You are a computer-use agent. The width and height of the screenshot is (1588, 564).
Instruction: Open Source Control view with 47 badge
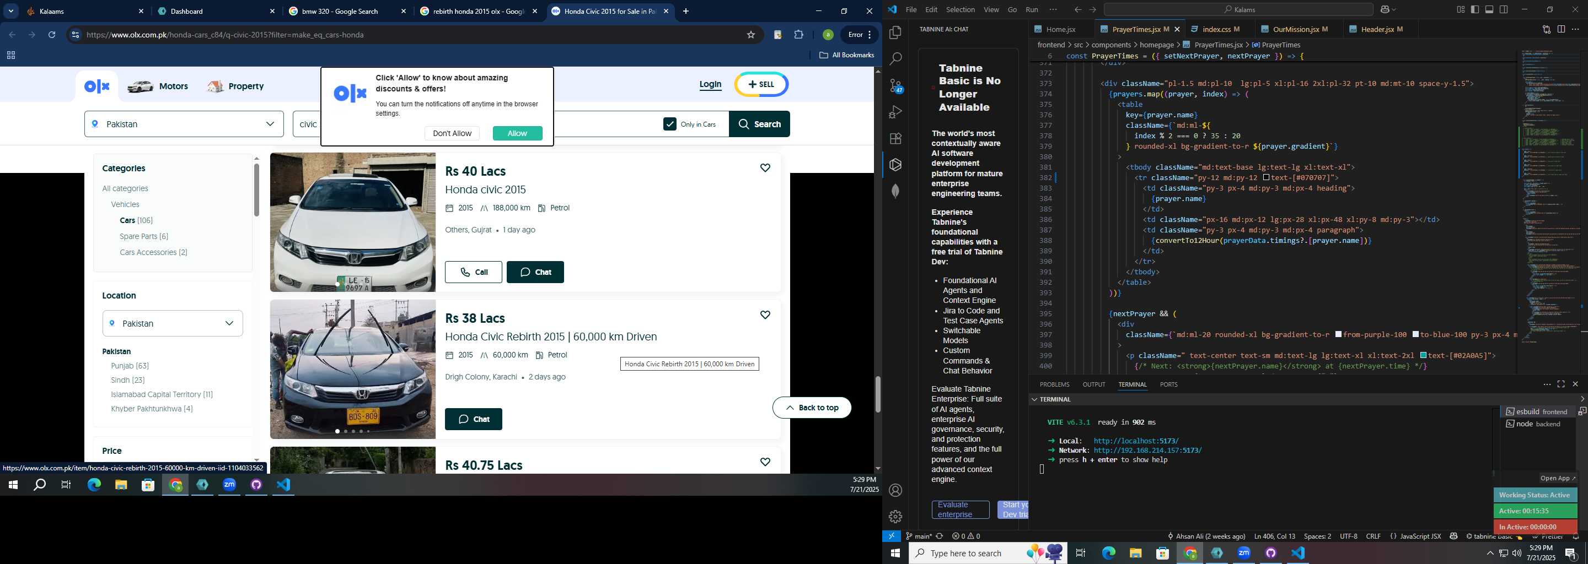(895, 85)
